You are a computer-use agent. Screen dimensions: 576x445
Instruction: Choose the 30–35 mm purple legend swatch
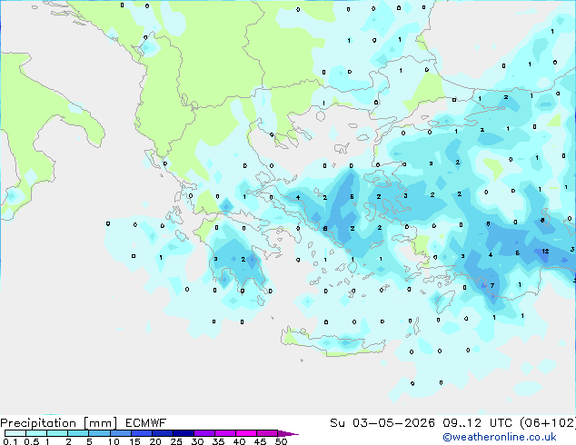click(x=204, y=433)
